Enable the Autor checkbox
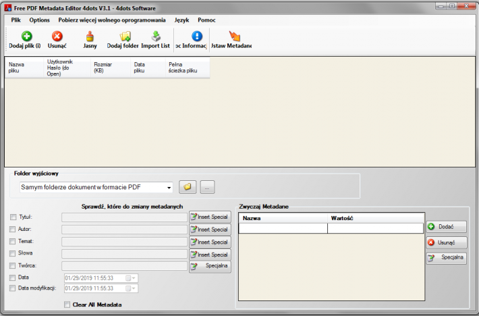Screen dimensions: 479x316 tap(12, 229)
